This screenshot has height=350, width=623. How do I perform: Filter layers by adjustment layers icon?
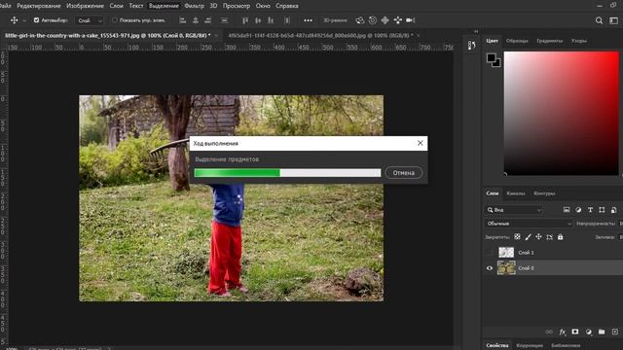(x=578, y=210)
